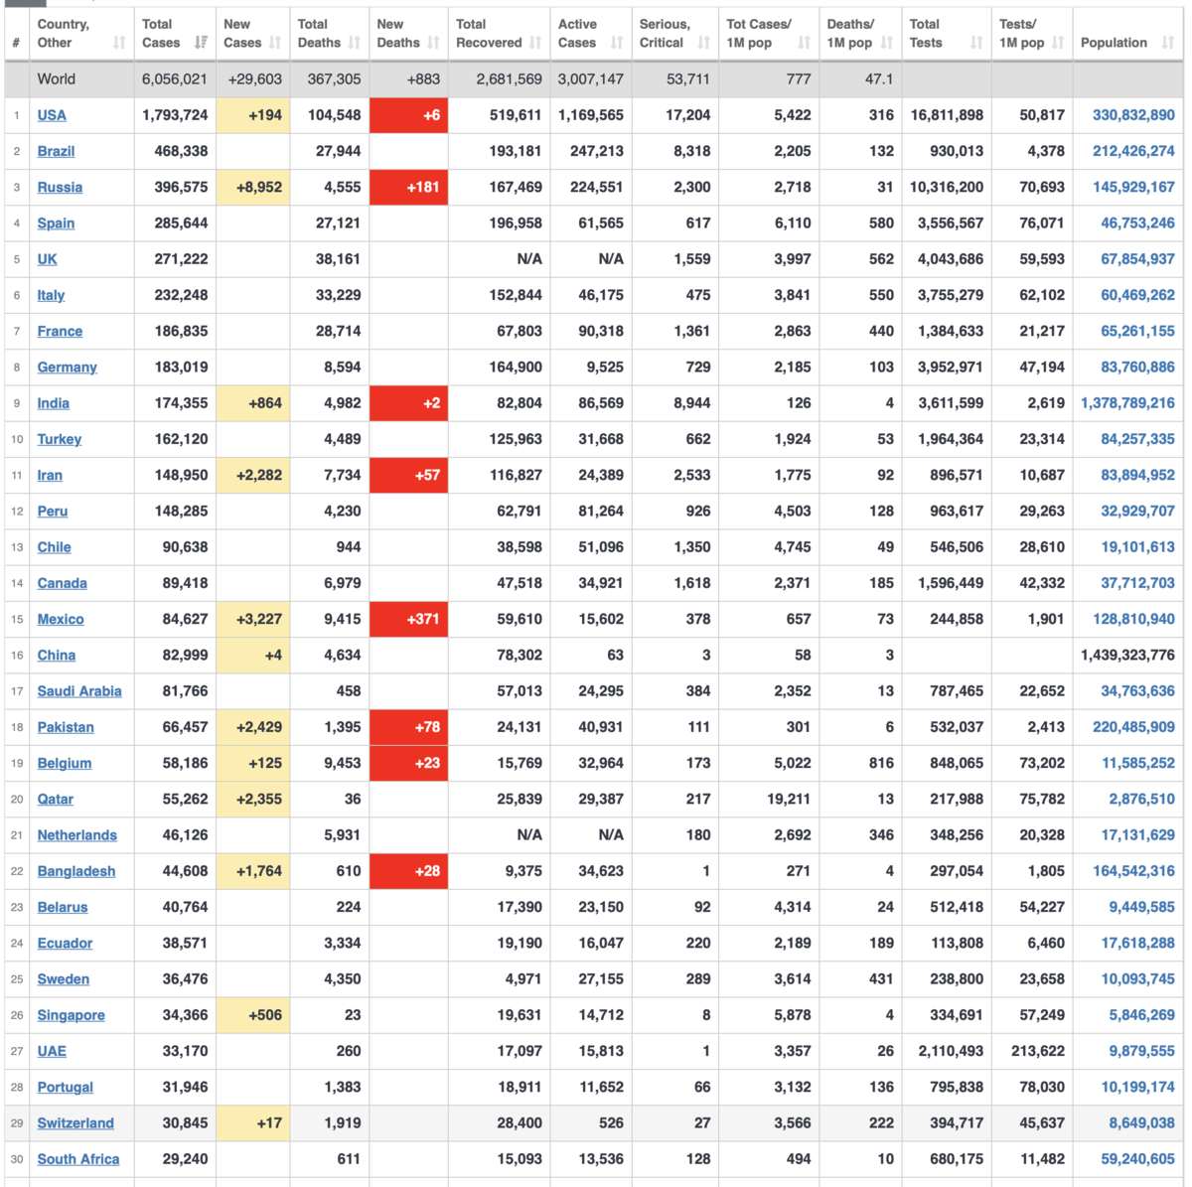Open the Saudi Arabia country link

coord(79,691)
